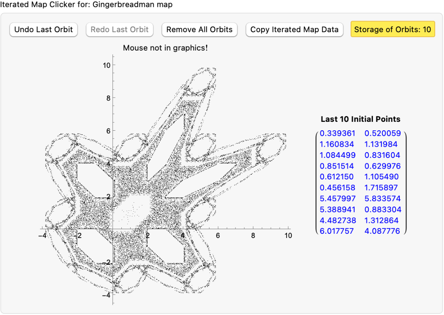Click the x-axis tick label 6
The height and width of the screenshot is (315, 444).
click(x=218, y=236)
